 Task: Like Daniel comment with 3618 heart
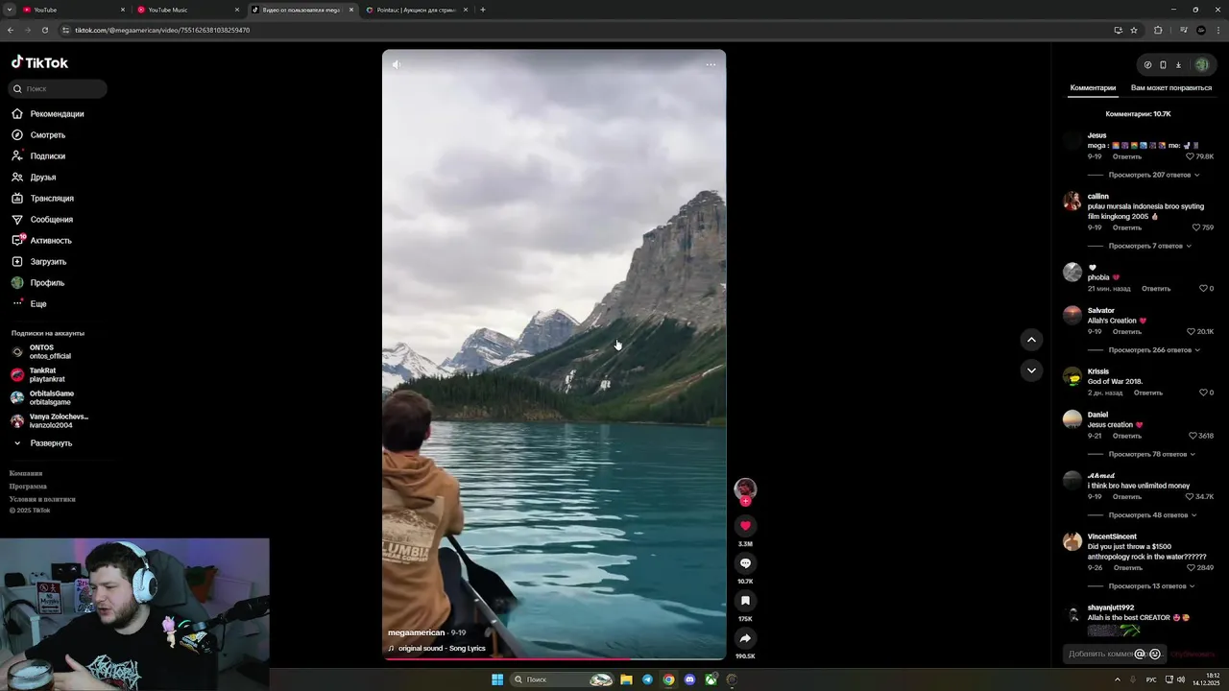click(x=1193, y=436)
